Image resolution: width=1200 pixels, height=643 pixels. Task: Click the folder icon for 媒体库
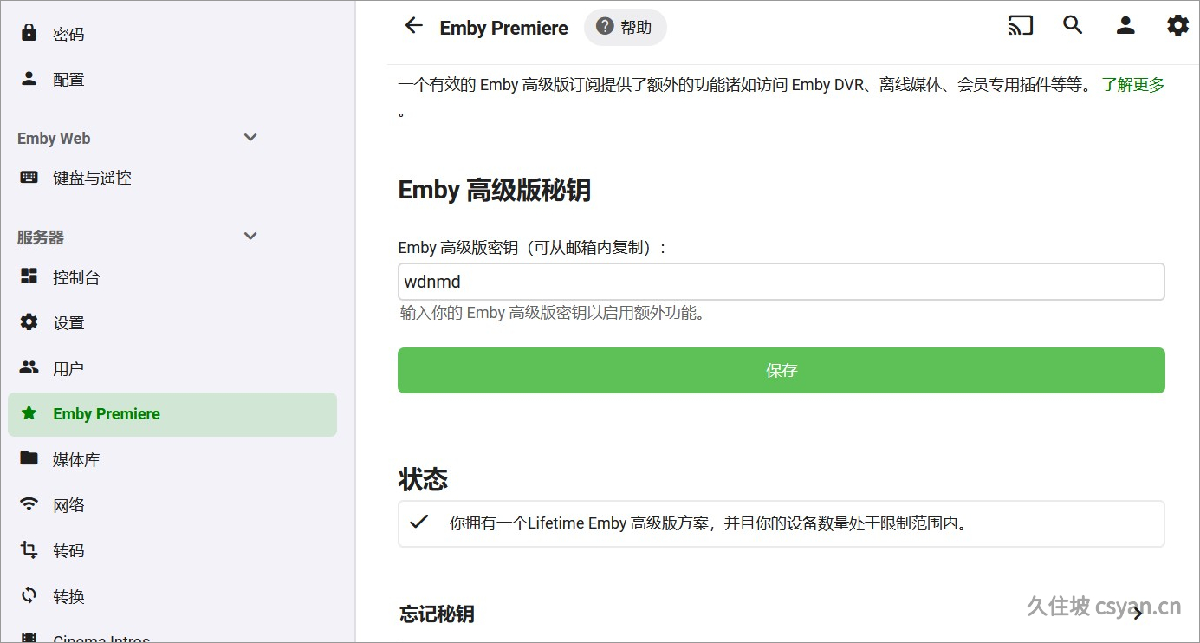tap(29, 458)
